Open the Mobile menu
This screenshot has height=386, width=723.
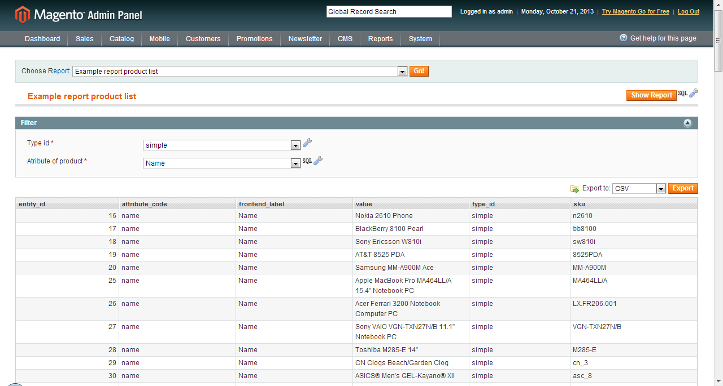click(x=160, y=39)
